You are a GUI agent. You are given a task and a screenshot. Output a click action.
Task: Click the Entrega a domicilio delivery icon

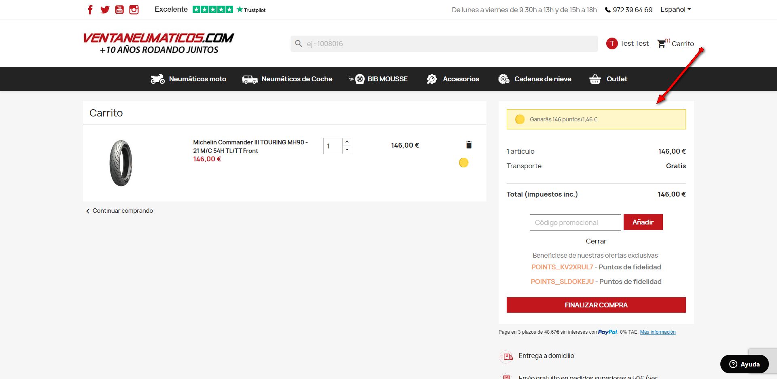506,356
